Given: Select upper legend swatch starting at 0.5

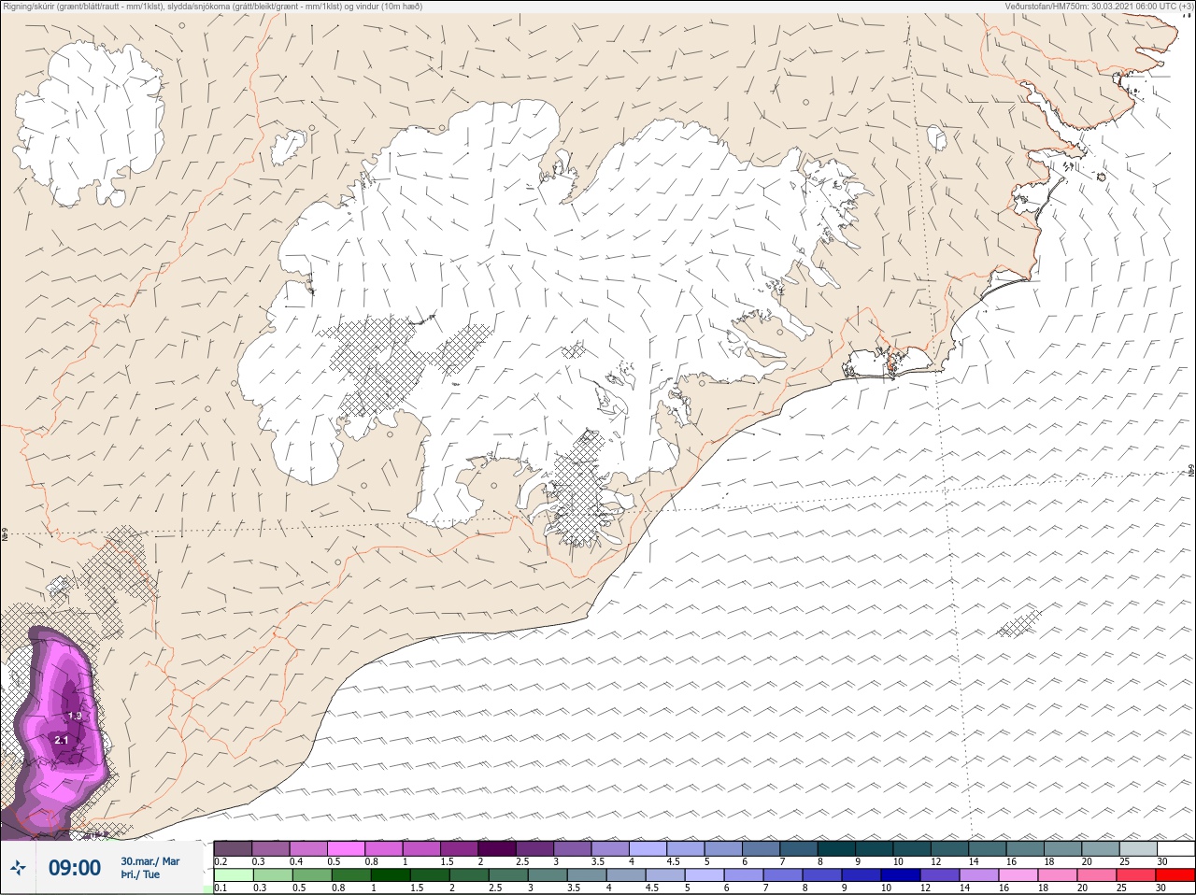Looking at the screenshot, I should coord(346,848).
